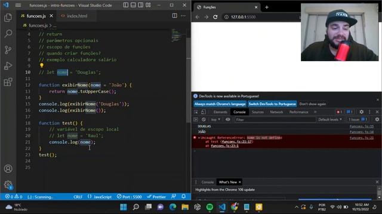Screen dimensions: 382x214
Task: Open Spotify from taskbar
Action: point(210,207)
